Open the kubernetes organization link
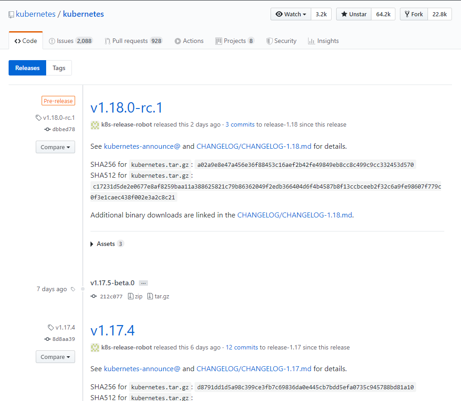The width and height of the screenshot is (461, 401). pos(36,14)
